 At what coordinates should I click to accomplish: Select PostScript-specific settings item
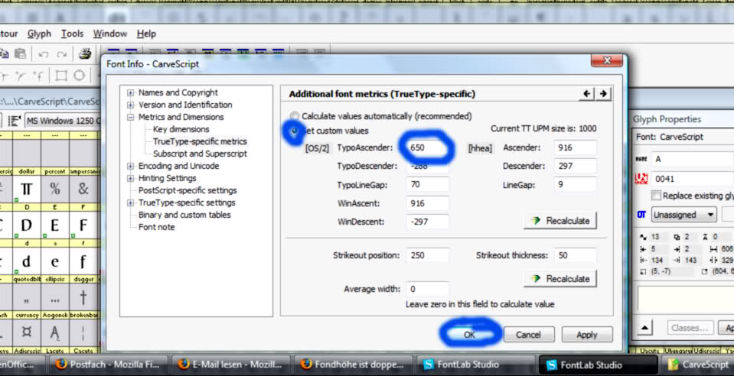[x=188, y=190]
